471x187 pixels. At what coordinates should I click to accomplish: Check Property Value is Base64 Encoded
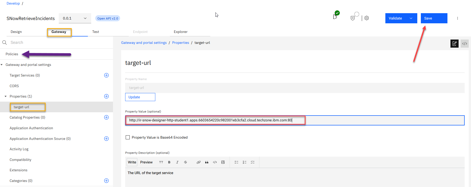pyautogui.click(x=128, y=137)
